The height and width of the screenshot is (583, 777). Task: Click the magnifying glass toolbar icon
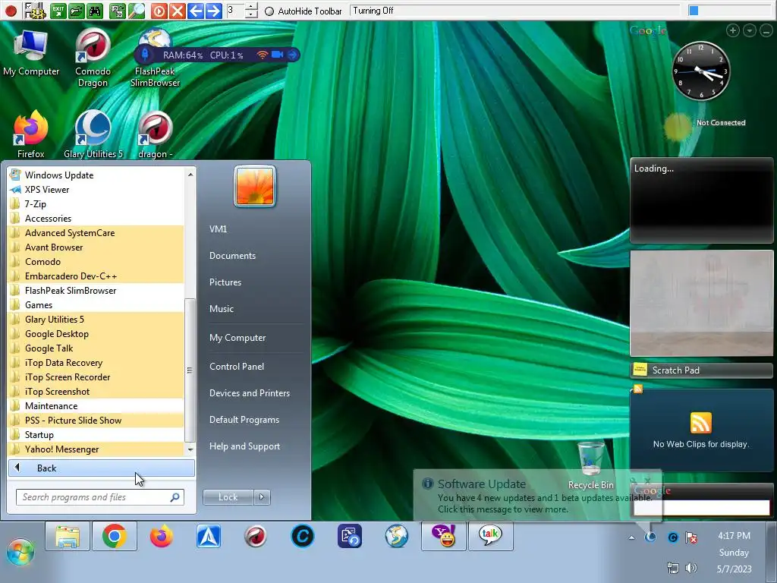tap(137, 11)
